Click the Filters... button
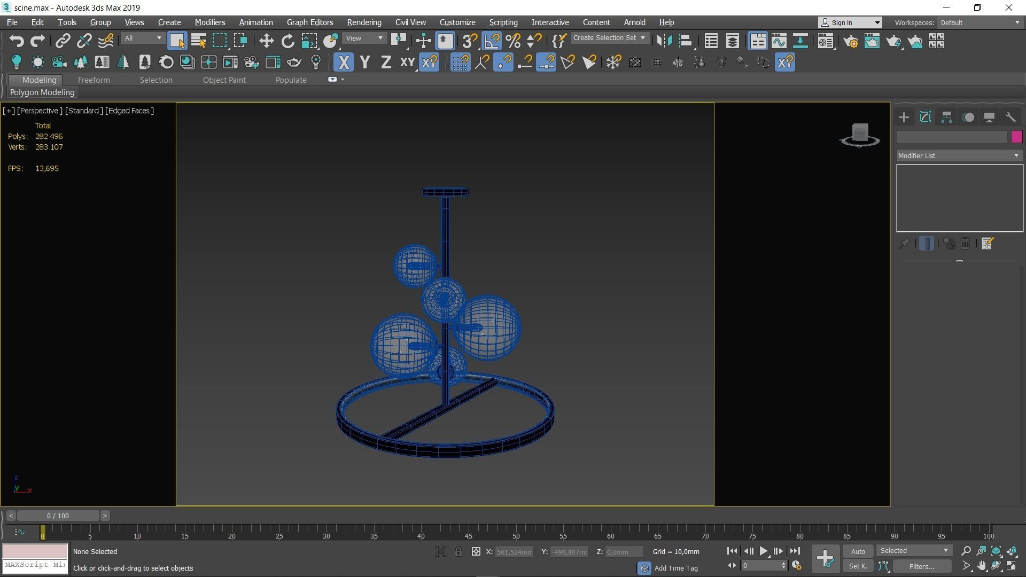Image resolution: width=1026 pixels, height=577 pixels. pos(921,566)
